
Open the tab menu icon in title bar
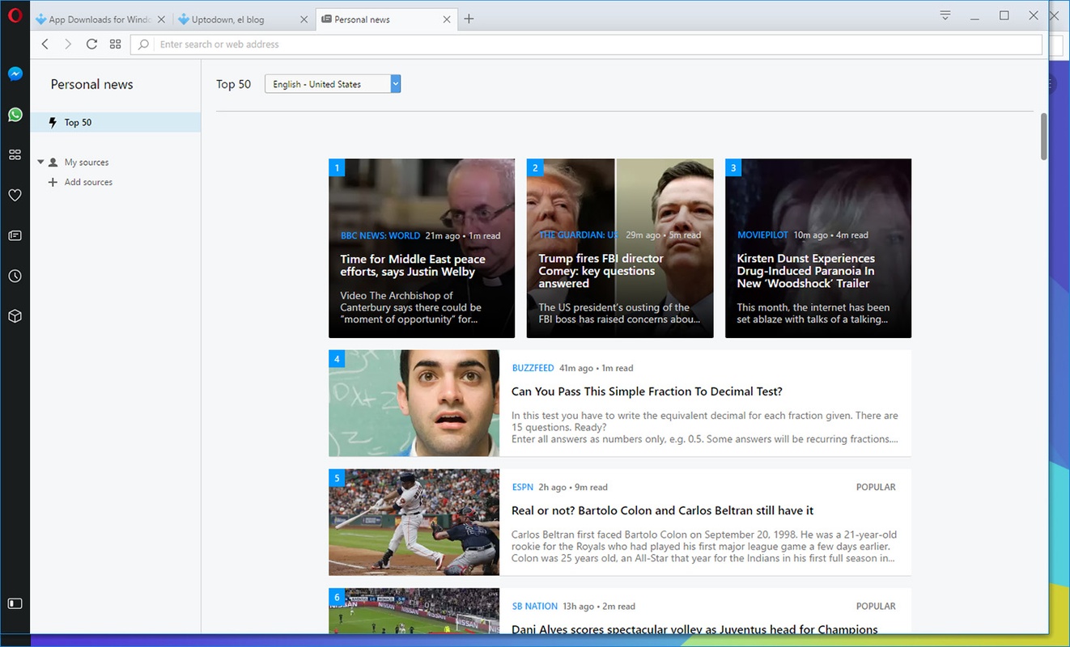pyautogui.click(x=945, y=15)
